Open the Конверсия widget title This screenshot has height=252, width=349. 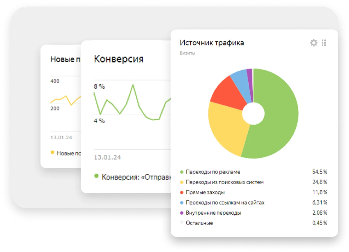[118, 59]
